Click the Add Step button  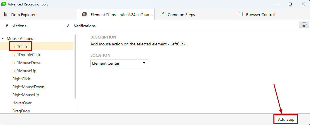pos(286,119)
